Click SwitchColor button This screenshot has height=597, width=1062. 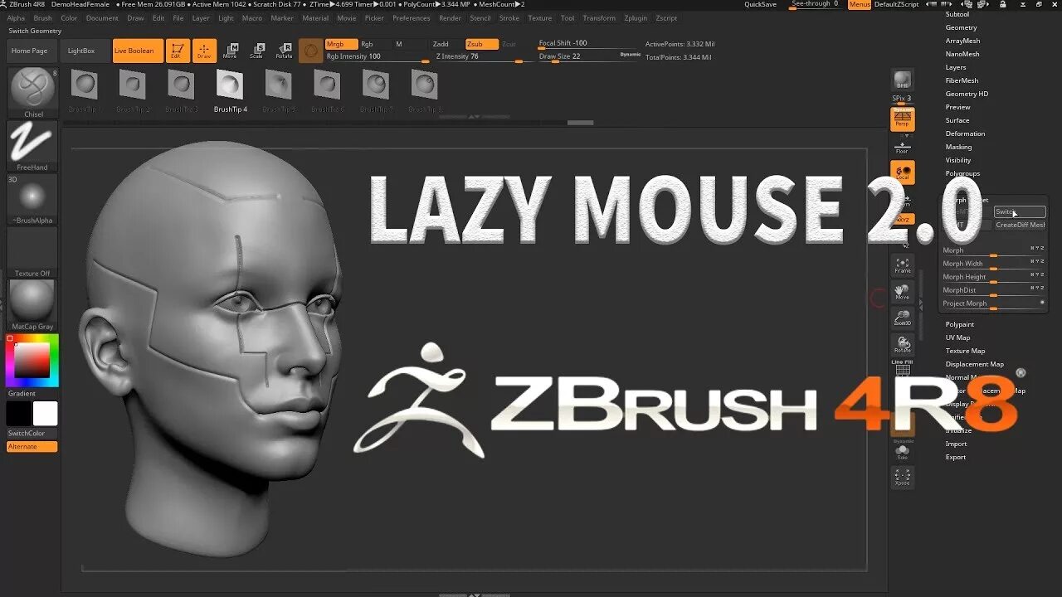[27, 433]
